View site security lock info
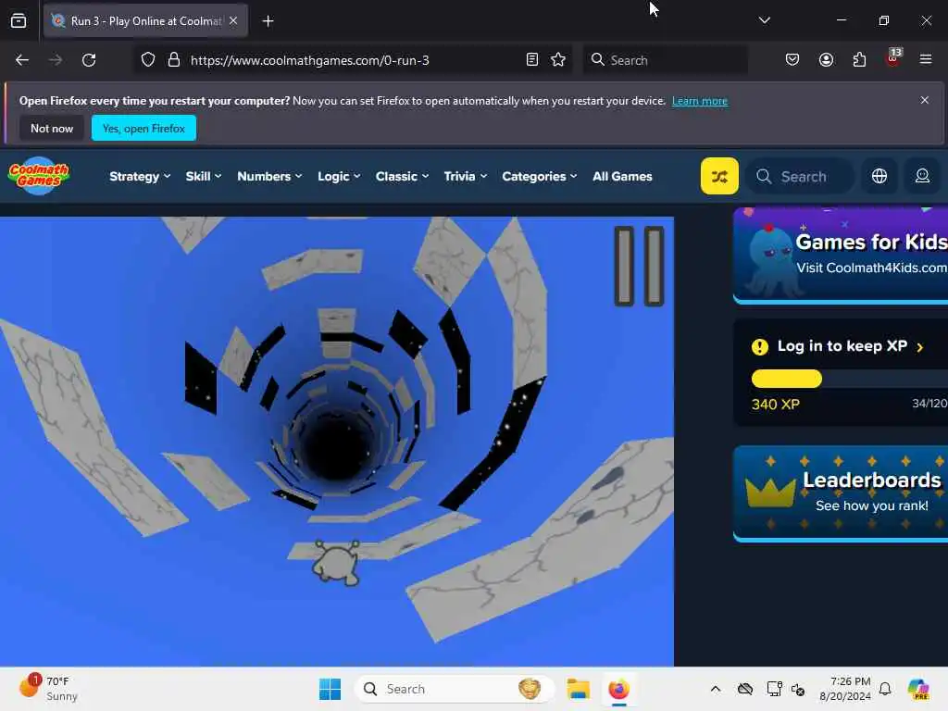Viewport: 948px width, 711px height. (174, 60)
